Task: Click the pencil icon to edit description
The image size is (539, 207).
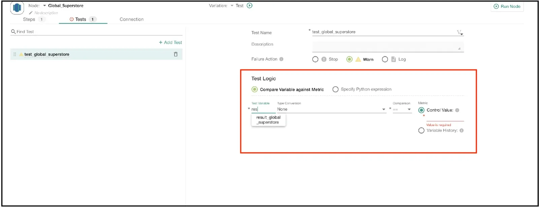Action: [x=31, y=13]
